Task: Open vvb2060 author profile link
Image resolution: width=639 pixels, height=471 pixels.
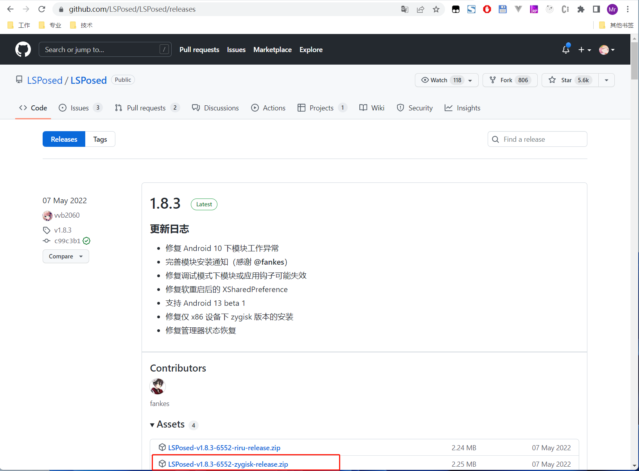Action: click(67, 215)
